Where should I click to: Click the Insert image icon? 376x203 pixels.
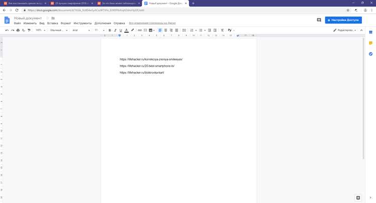pyautogui.click(x=150, y=30)
